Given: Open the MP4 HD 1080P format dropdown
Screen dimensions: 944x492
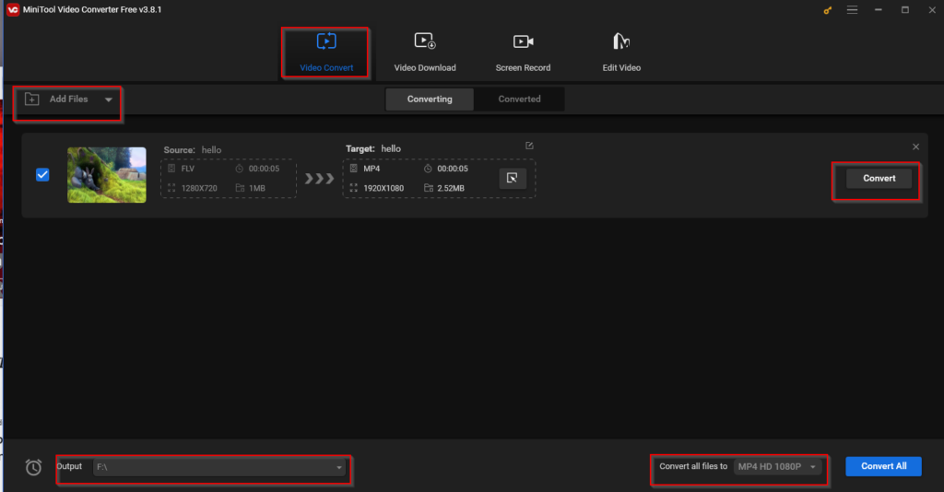Looking at the screenshot, I should point(777,467).
